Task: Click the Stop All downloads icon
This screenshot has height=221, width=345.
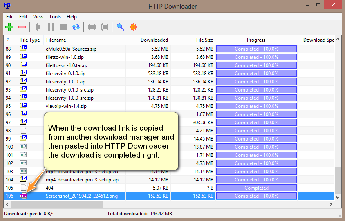Action: [105, 27]
